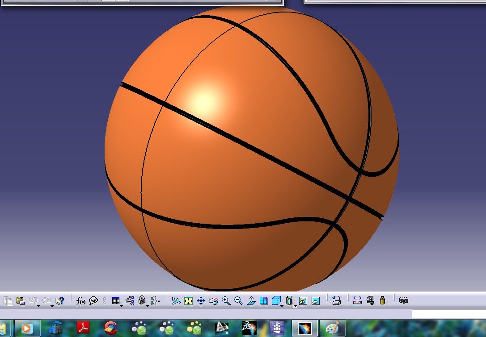This screenshot has height=337, width=486.
Task: Activate Fly Mode airplane icon
Action: click(176, 300)
